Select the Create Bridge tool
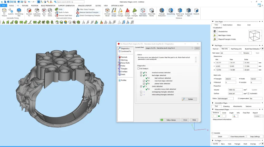 (114, 12)
